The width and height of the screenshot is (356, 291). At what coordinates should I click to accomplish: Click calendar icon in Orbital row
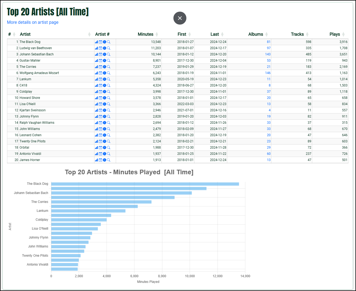[100, 148]
